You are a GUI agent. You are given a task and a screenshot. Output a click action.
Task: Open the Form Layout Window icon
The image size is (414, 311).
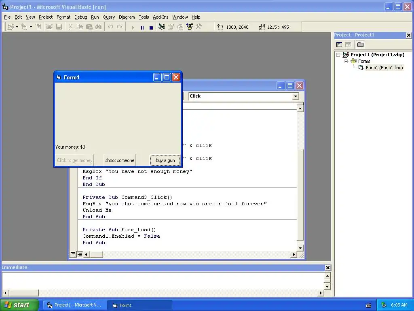point(180,27)
